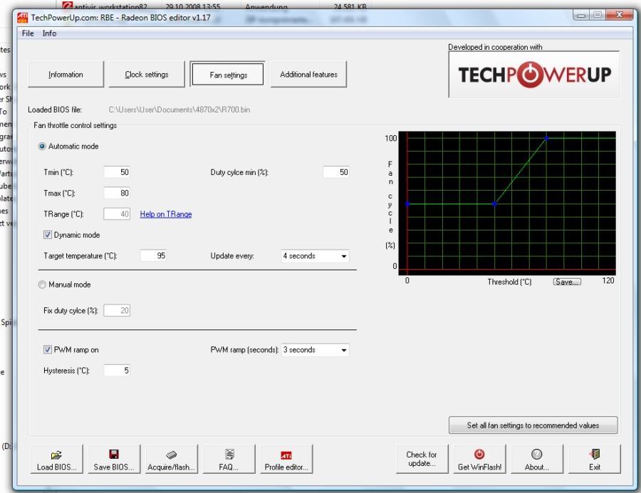Click the Tmin temperature field
The image size is (641, 493).
coord(117,172)
